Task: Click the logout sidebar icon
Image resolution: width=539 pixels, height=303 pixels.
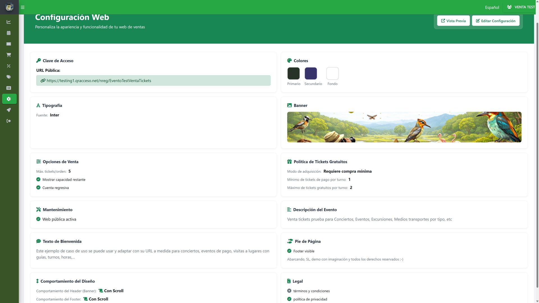Action: coord(9,121)
